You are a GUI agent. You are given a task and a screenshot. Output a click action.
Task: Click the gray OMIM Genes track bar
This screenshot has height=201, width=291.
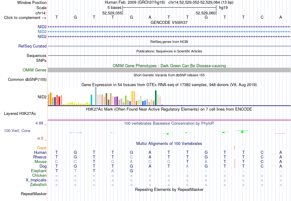click(x=169, y=70)
